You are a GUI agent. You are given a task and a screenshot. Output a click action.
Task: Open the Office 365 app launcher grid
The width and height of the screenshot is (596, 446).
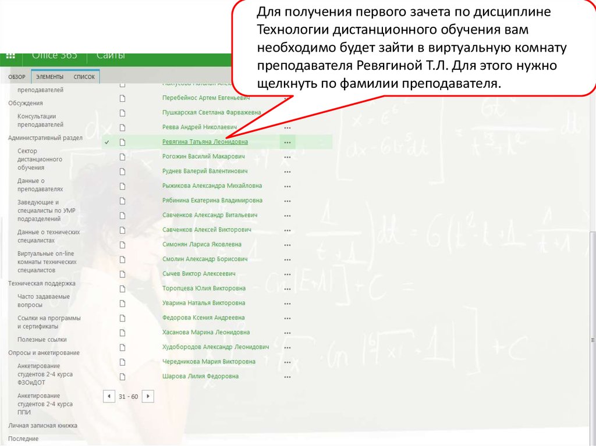(x=10, y=56)
